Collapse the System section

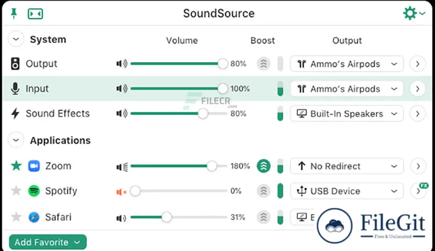tap(16, 39)
